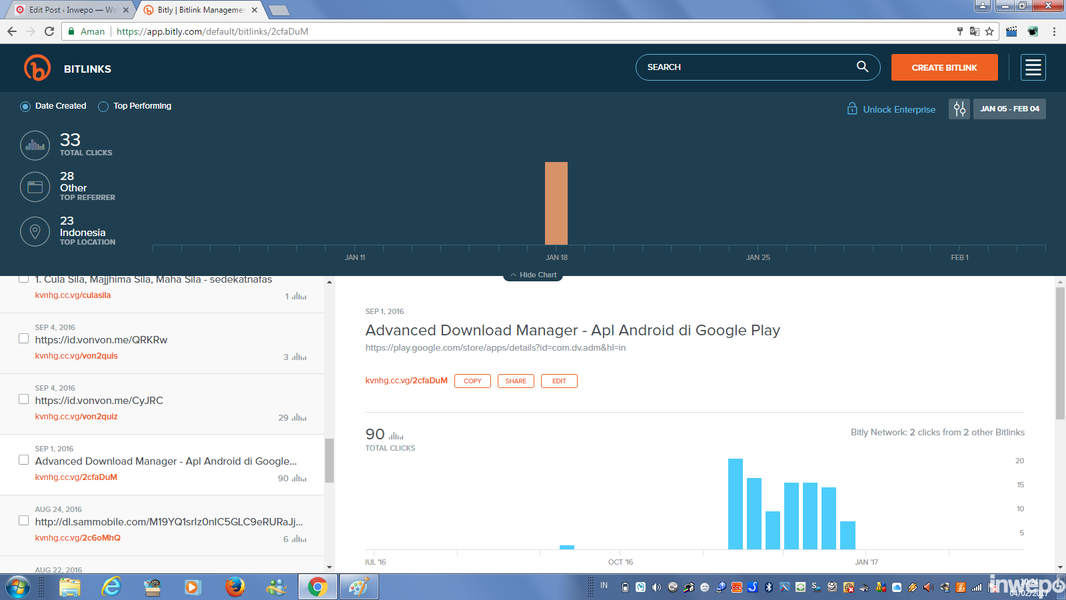This screenshot has height=600, width=1066.
Task: Open the JAN 05 - FEB 04 date range
Action: 1009,109
